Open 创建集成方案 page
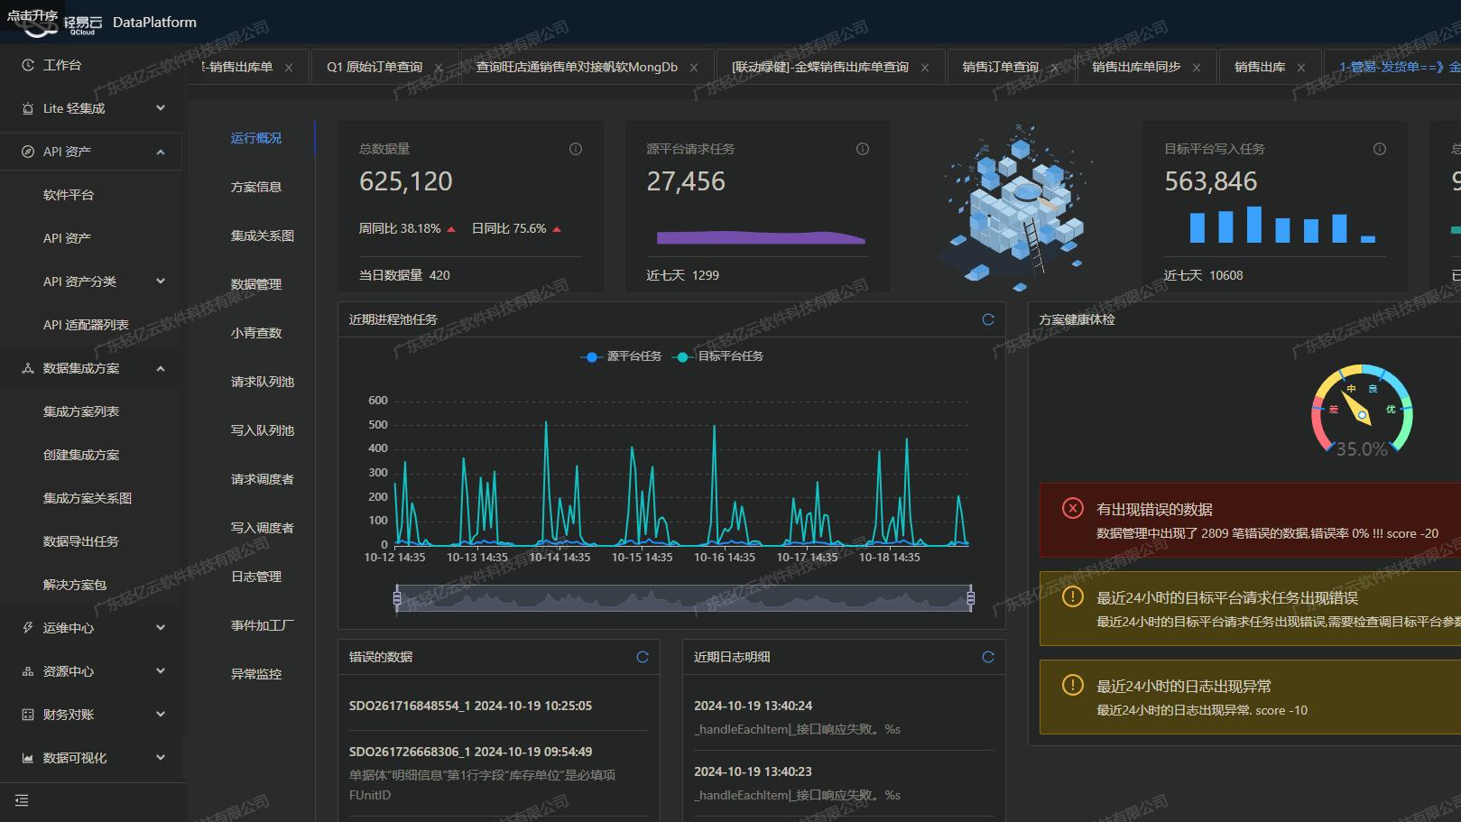 point(81,455)
